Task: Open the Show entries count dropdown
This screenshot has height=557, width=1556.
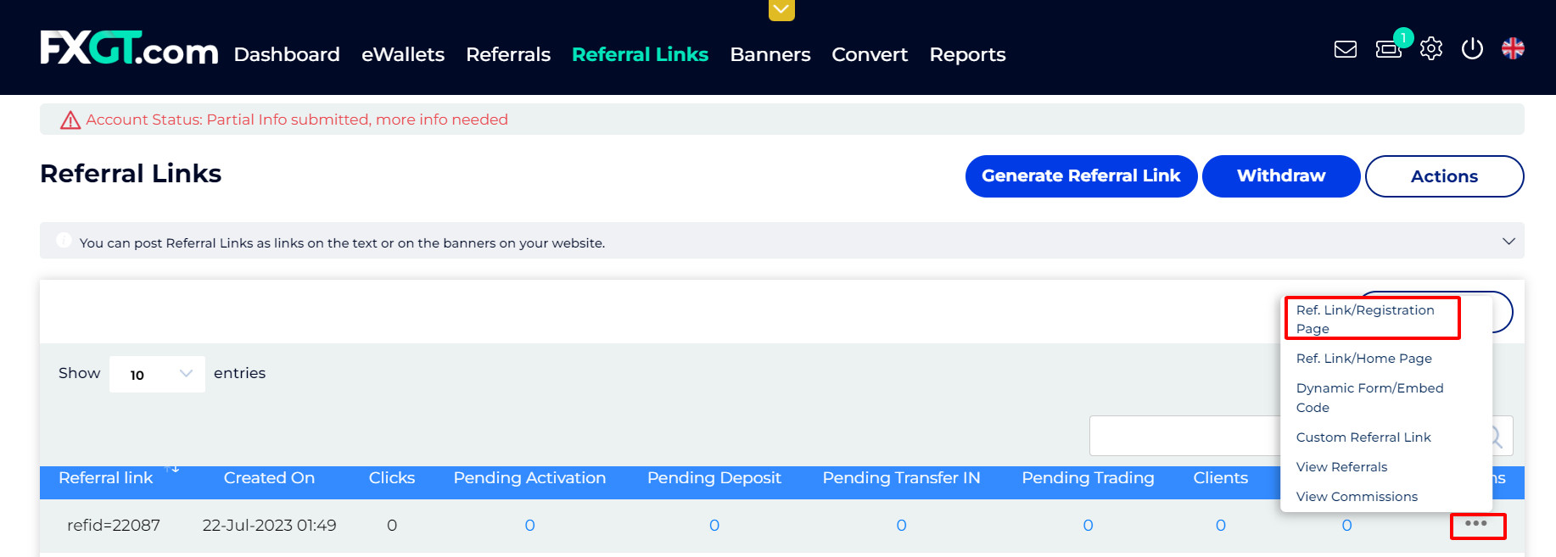Action: pos(157,374)
